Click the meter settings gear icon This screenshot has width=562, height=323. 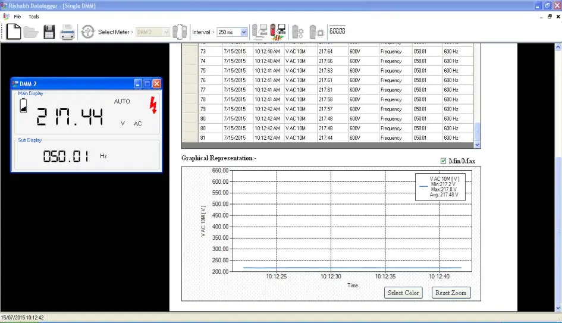(x=298, y=32)
